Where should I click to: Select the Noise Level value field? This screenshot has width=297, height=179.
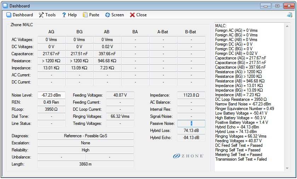(x=51, y=95)
